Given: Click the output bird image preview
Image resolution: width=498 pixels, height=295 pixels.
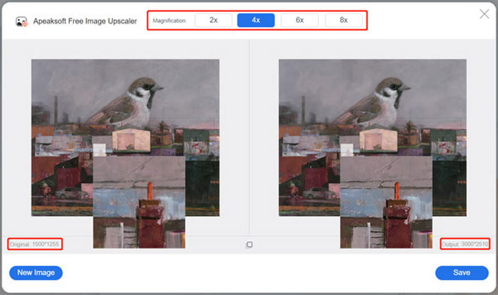Looking at the screenshot, I should coord(372,138).
